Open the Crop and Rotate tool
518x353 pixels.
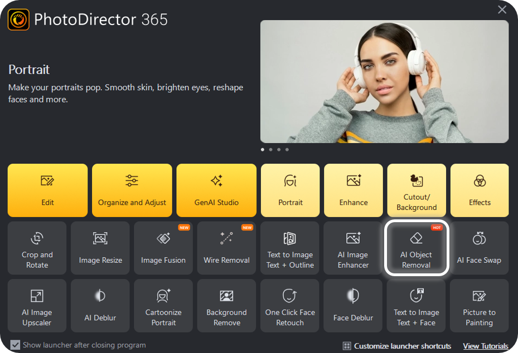(37, 248)
